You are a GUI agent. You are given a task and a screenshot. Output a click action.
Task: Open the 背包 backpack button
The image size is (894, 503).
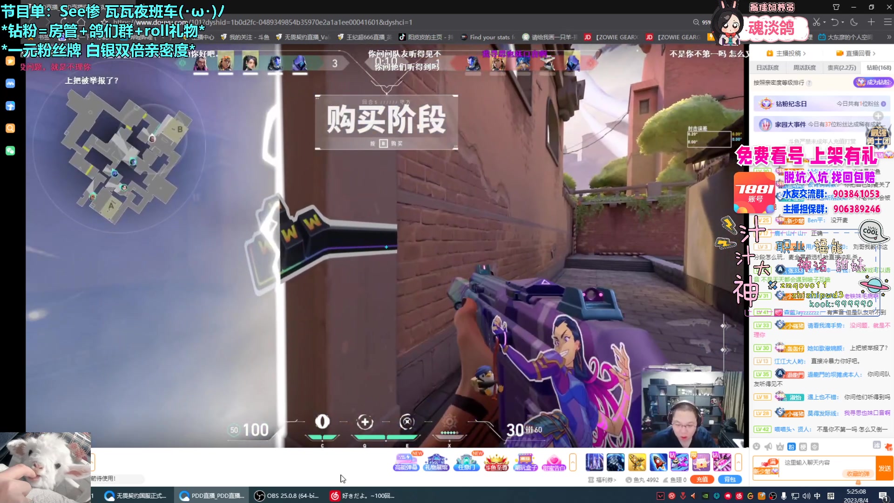[730, 479]
